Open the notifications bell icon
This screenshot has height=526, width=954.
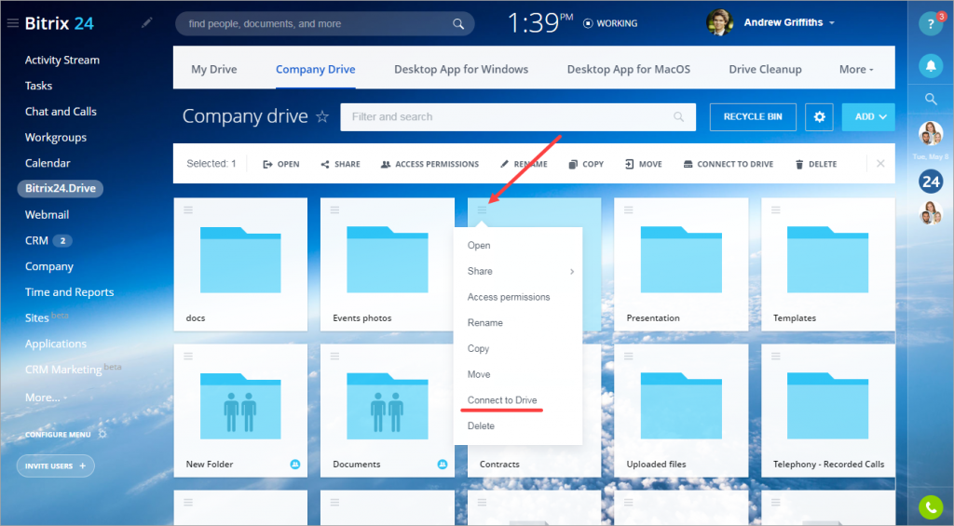pyautogui.click(x=931, y=66)
